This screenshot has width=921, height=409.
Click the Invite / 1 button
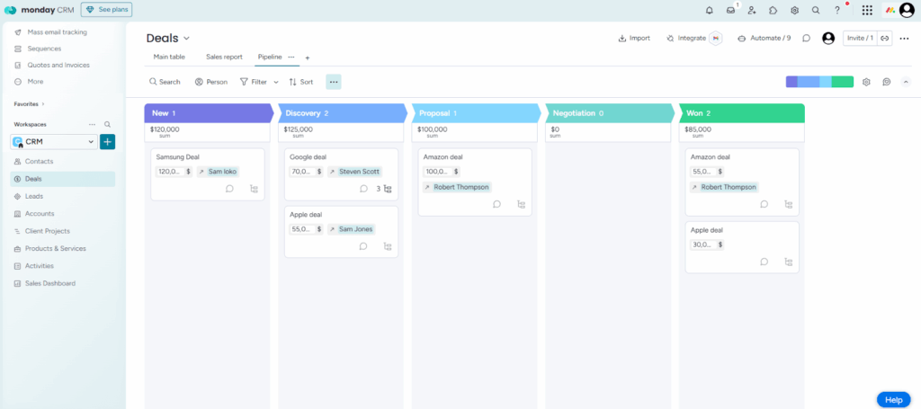pos(860,38)
